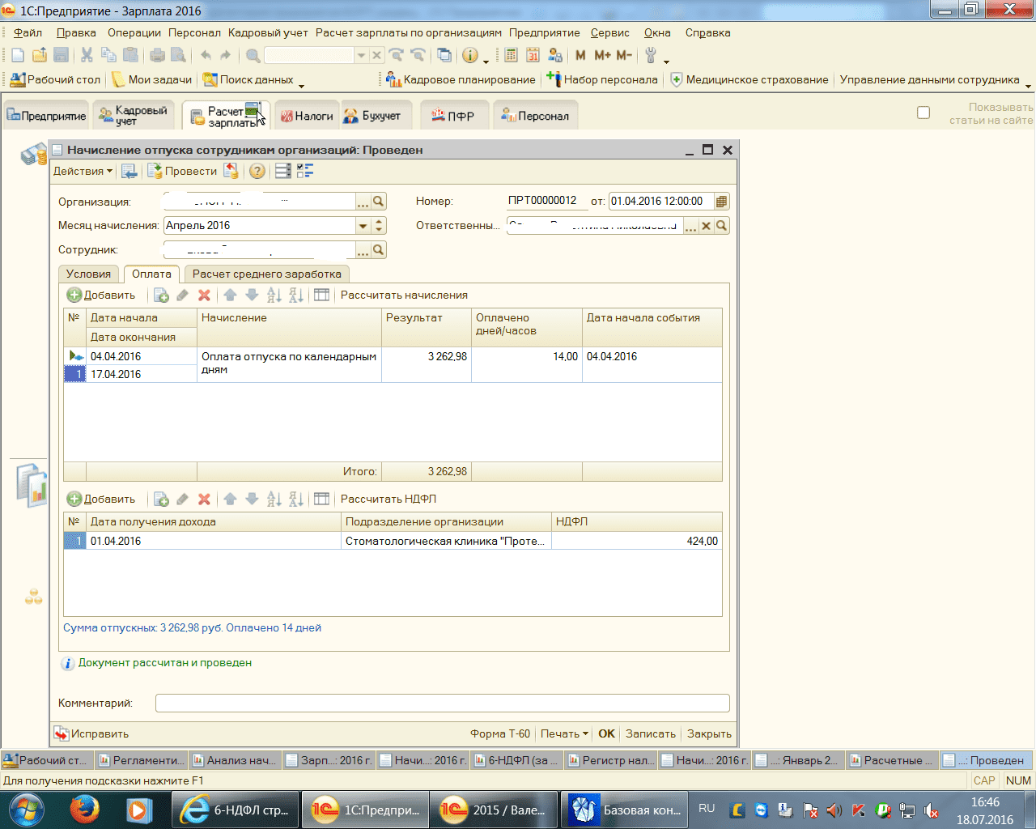Expand the Месяц начисления dropdown
The height and width of the screenshot is (829, 1036).
click(363, 226)
